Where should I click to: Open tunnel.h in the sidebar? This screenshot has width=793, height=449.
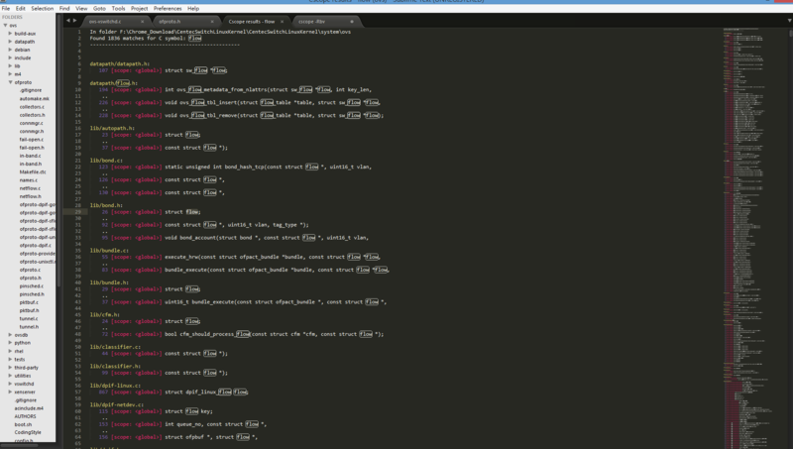[29, 327]
